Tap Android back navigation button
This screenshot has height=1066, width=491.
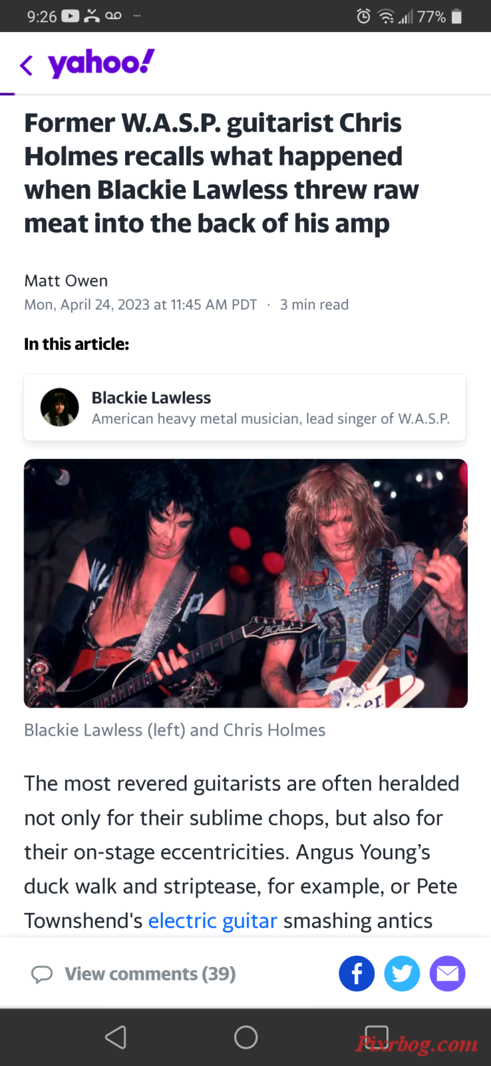click(116, 1037)
